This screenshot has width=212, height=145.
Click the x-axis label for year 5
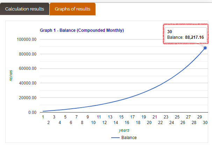[x=65, y=117]
